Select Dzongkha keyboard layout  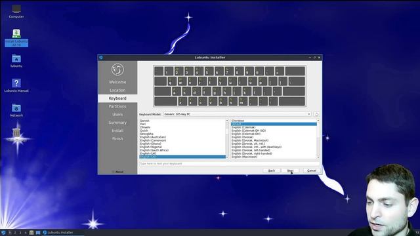pyautogui.click(x=147, y=134)
